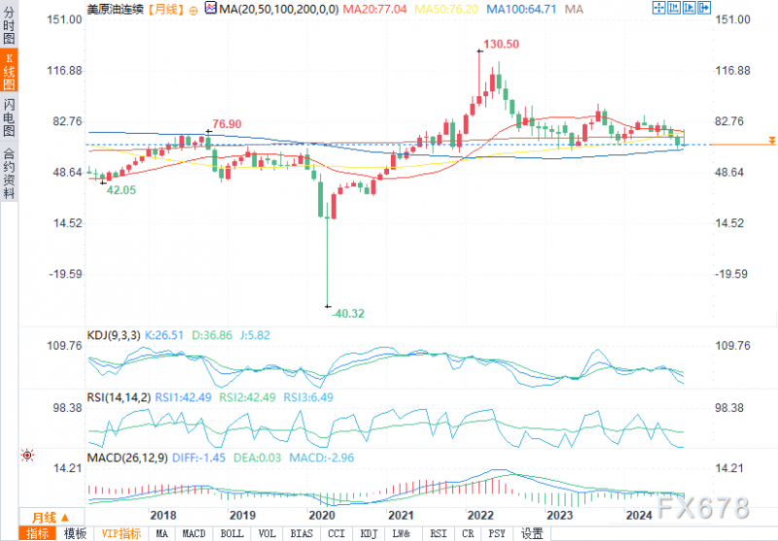Screen dimensions: 778x541
Task: Select the BOLL indicator tab
Action: click(x=231, y=533)
